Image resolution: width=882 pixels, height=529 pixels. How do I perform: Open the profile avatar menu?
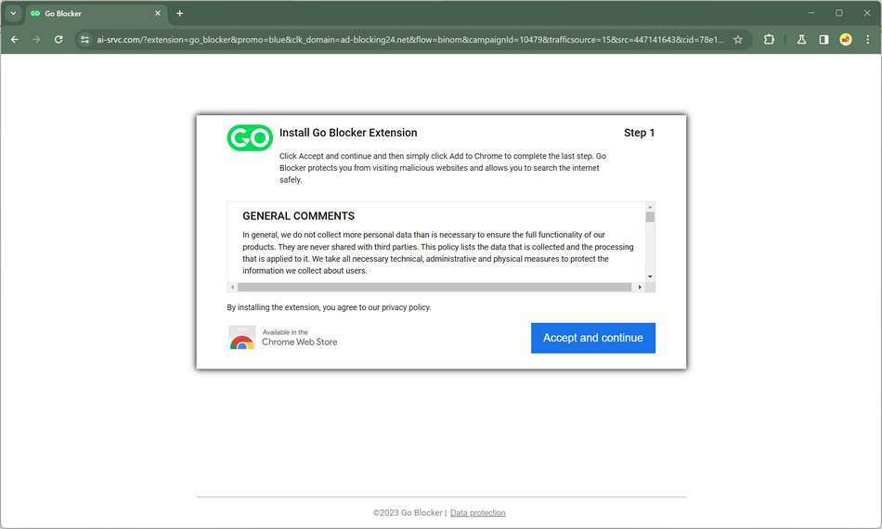(x=846, y=39)
